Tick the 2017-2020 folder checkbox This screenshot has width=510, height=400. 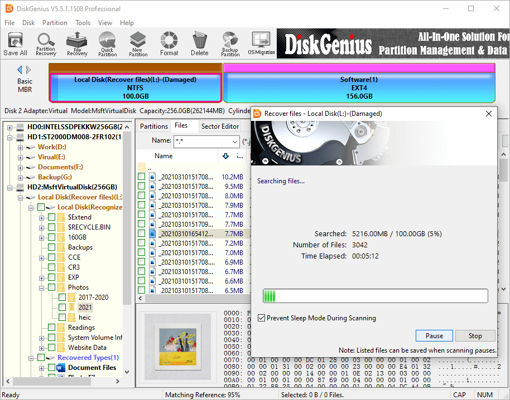(x=62, y=297)
